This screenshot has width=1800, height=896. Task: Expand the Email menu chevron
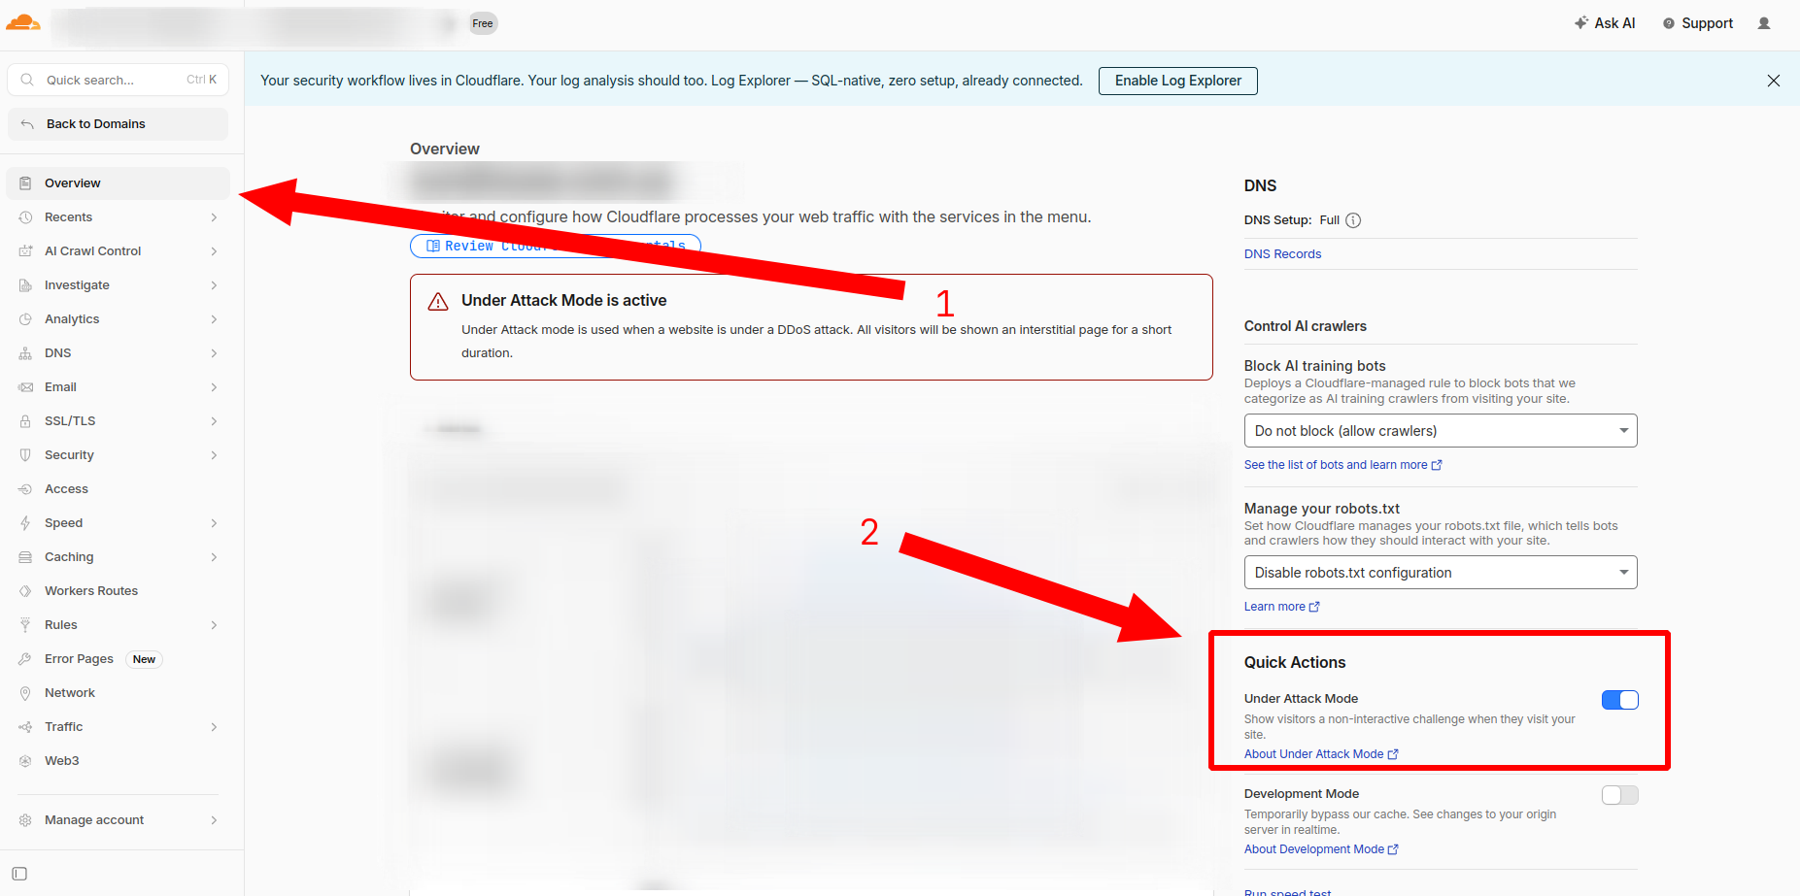(214, 387)
